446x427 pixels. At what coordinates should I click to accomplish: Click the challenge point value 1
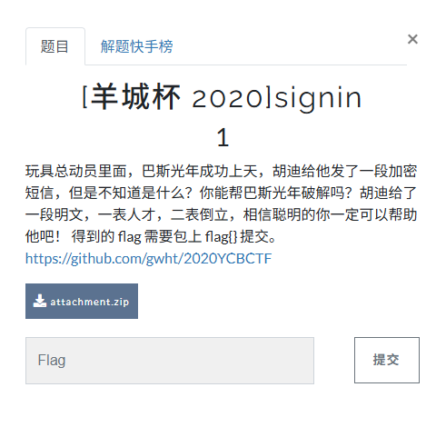click(223, 137)
